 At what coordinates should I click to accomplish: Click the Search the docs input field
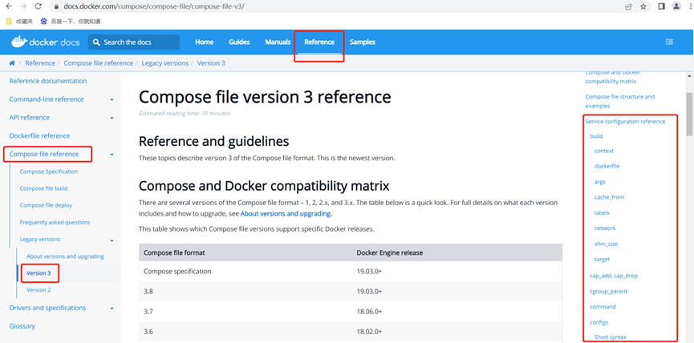134,42
